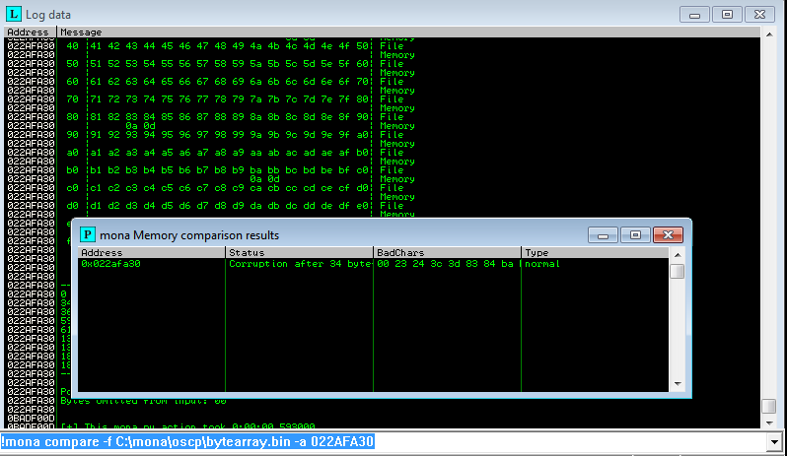Restore the mona Memory comparison results window

[635, 234]
